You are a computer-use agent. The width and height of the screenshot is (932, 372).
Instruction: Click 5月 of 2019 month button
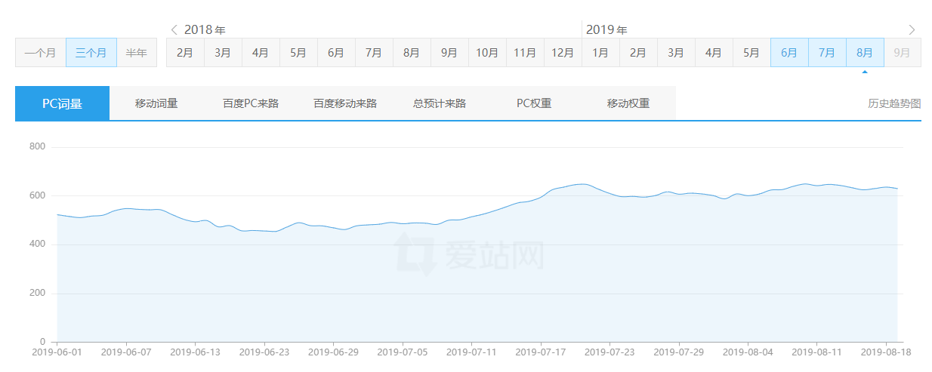click(751, 53)
